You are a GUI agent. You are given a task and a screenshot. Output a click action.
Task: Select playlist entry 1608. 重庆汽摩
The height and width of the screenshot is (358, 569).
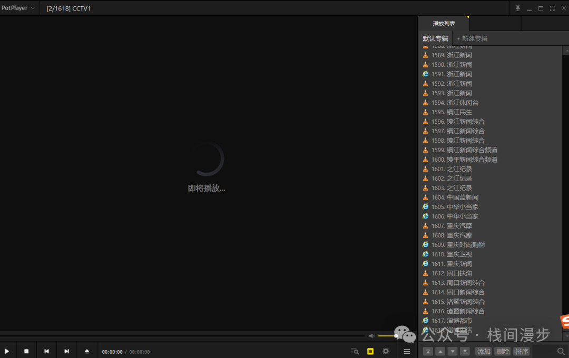point(490,235)
